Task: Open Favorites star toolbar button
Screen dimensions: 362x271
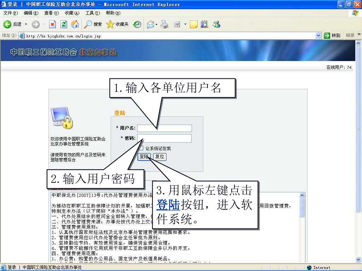Action: (117, 24)
